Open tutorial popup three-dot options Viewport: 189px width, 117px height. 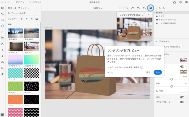(x=160, y=50)
